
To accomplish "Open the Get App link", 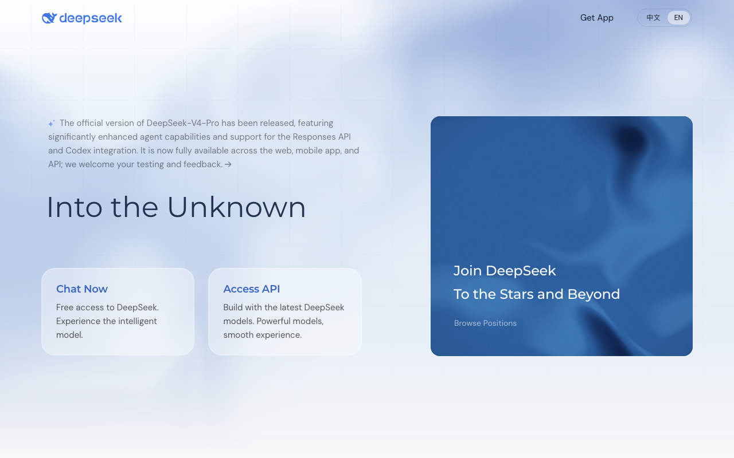I will point(597,18).
